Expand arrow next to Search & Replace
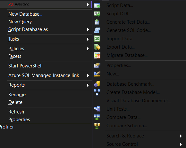 (x=181, y=136)
